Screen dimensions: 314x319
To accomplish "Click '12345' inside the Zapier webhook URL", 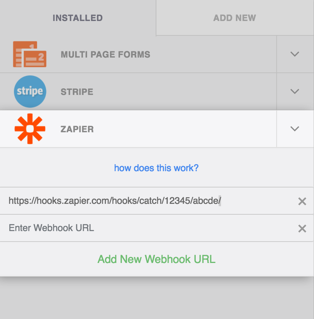I will 177,201.
